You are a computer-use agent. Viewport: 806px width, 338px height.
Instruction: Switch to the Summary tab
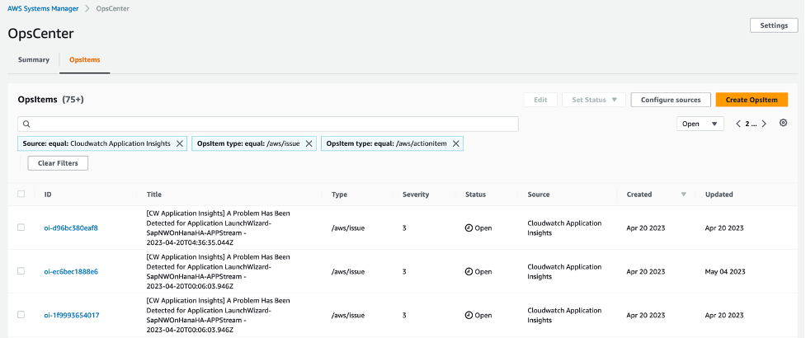pos(34,60)
